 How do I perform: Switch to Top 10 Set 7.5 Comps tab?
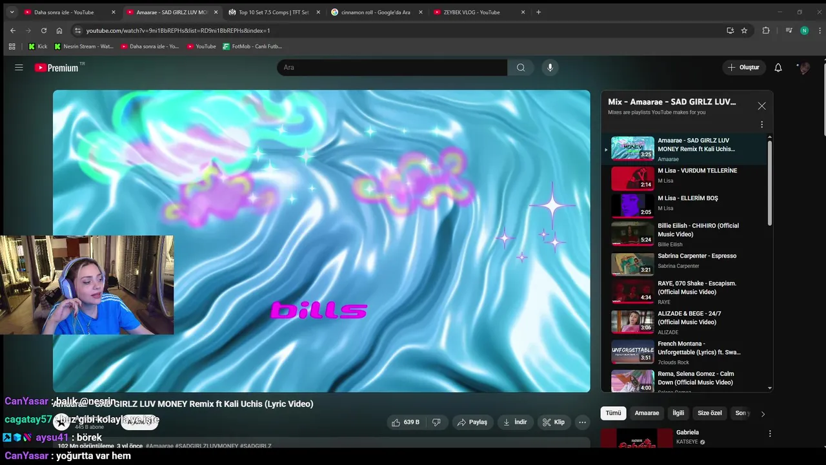point(276,12)
